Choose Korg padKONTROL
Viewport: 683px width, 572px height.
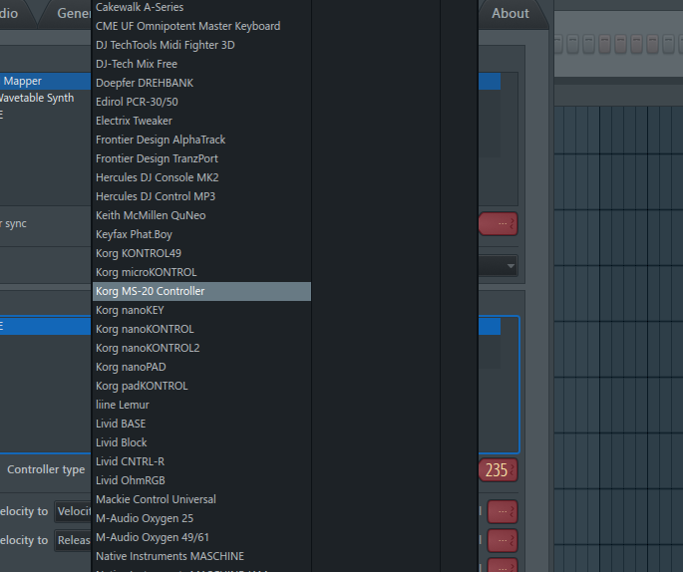click(x=201, y=386)
